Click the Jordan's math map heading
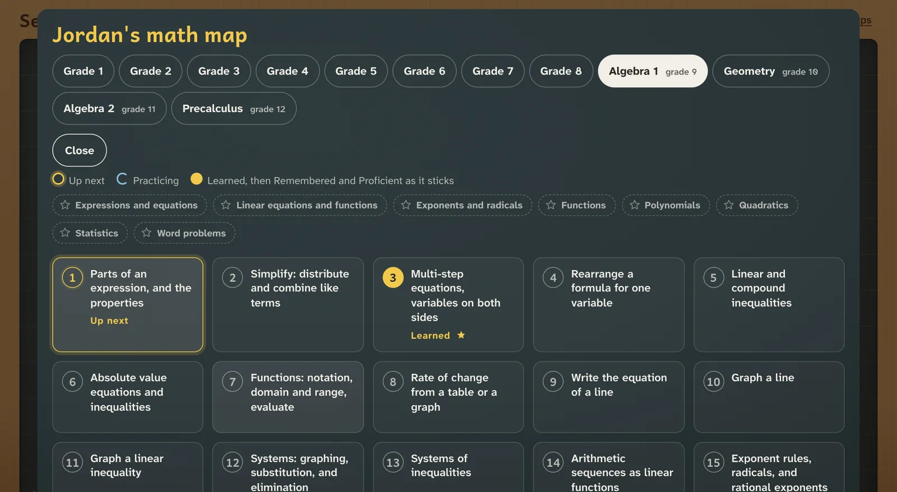Viewport: 897px width, 492px height. 150,35
